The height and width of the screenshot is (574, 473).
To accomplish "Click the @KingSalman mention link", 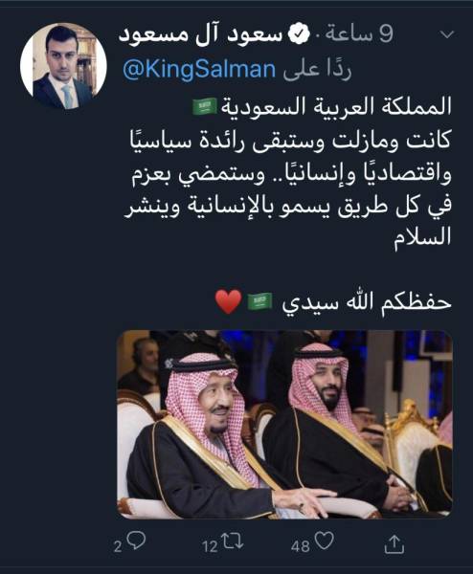I will 199,70.
